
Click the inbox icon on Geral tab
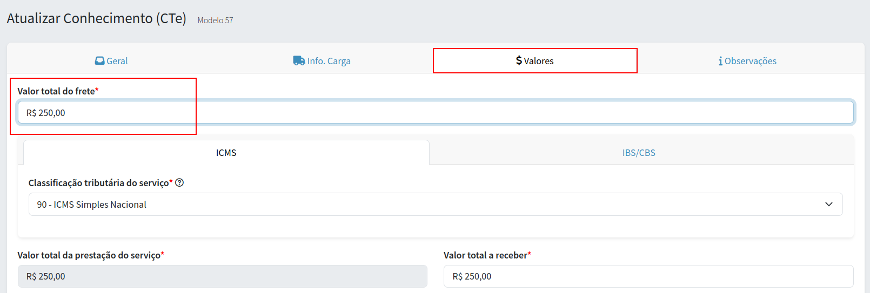pyautogui.click(x=99, y=61)
